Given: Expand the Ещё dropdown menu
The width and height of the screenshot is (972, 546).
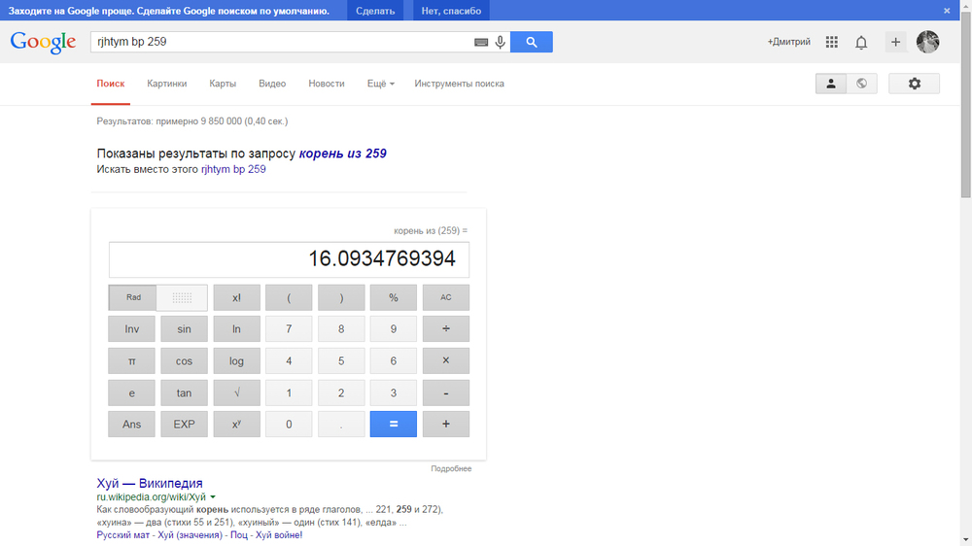Looking at the screenshot, I should [380, 84].
